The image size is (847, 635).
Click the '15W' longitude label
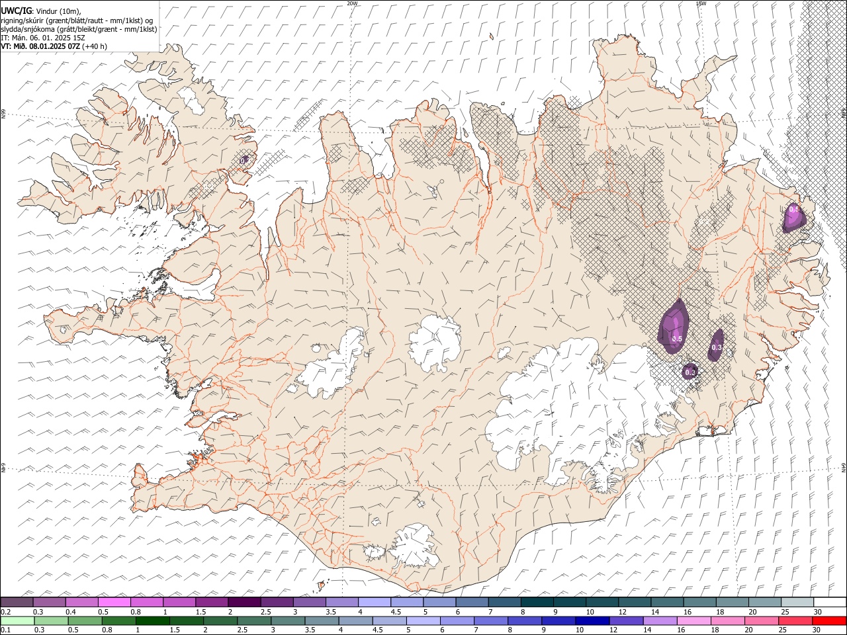701,3
